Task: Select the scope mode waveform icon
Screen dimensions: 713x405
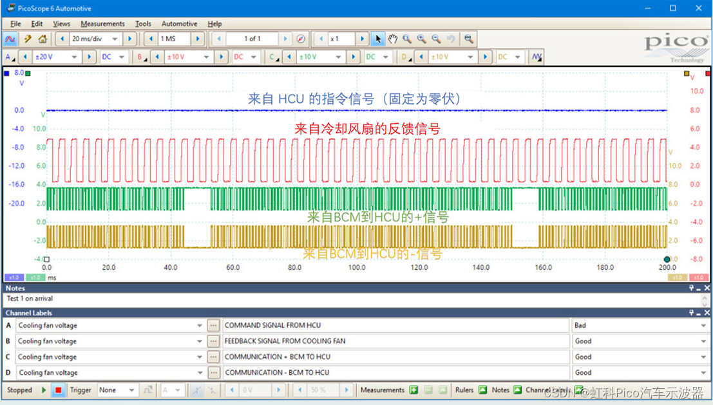Action: [x=10, y=39]
